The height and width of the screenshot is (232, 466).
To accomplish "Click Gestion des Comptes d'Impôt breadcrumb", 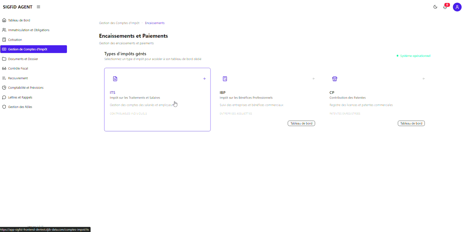I will pos(119,23).
